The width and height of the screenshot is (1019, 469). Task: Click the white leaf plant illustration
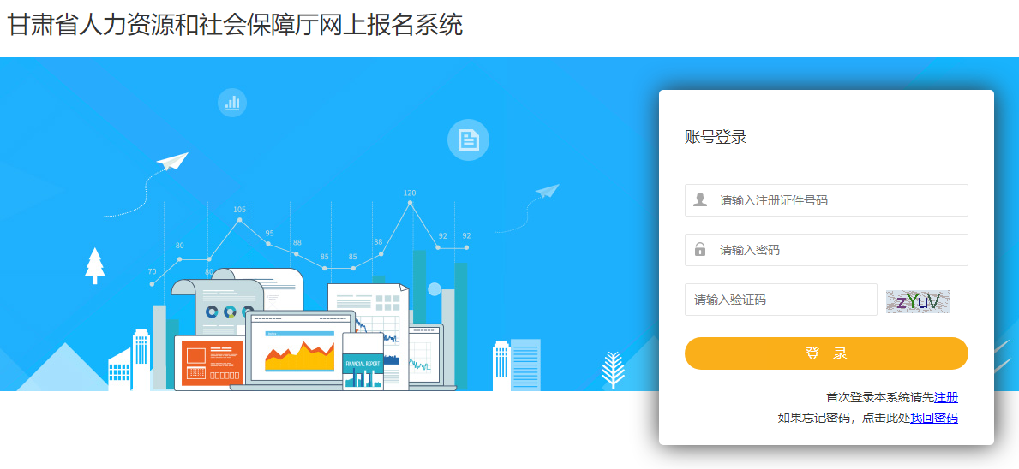tap(613, 370)
